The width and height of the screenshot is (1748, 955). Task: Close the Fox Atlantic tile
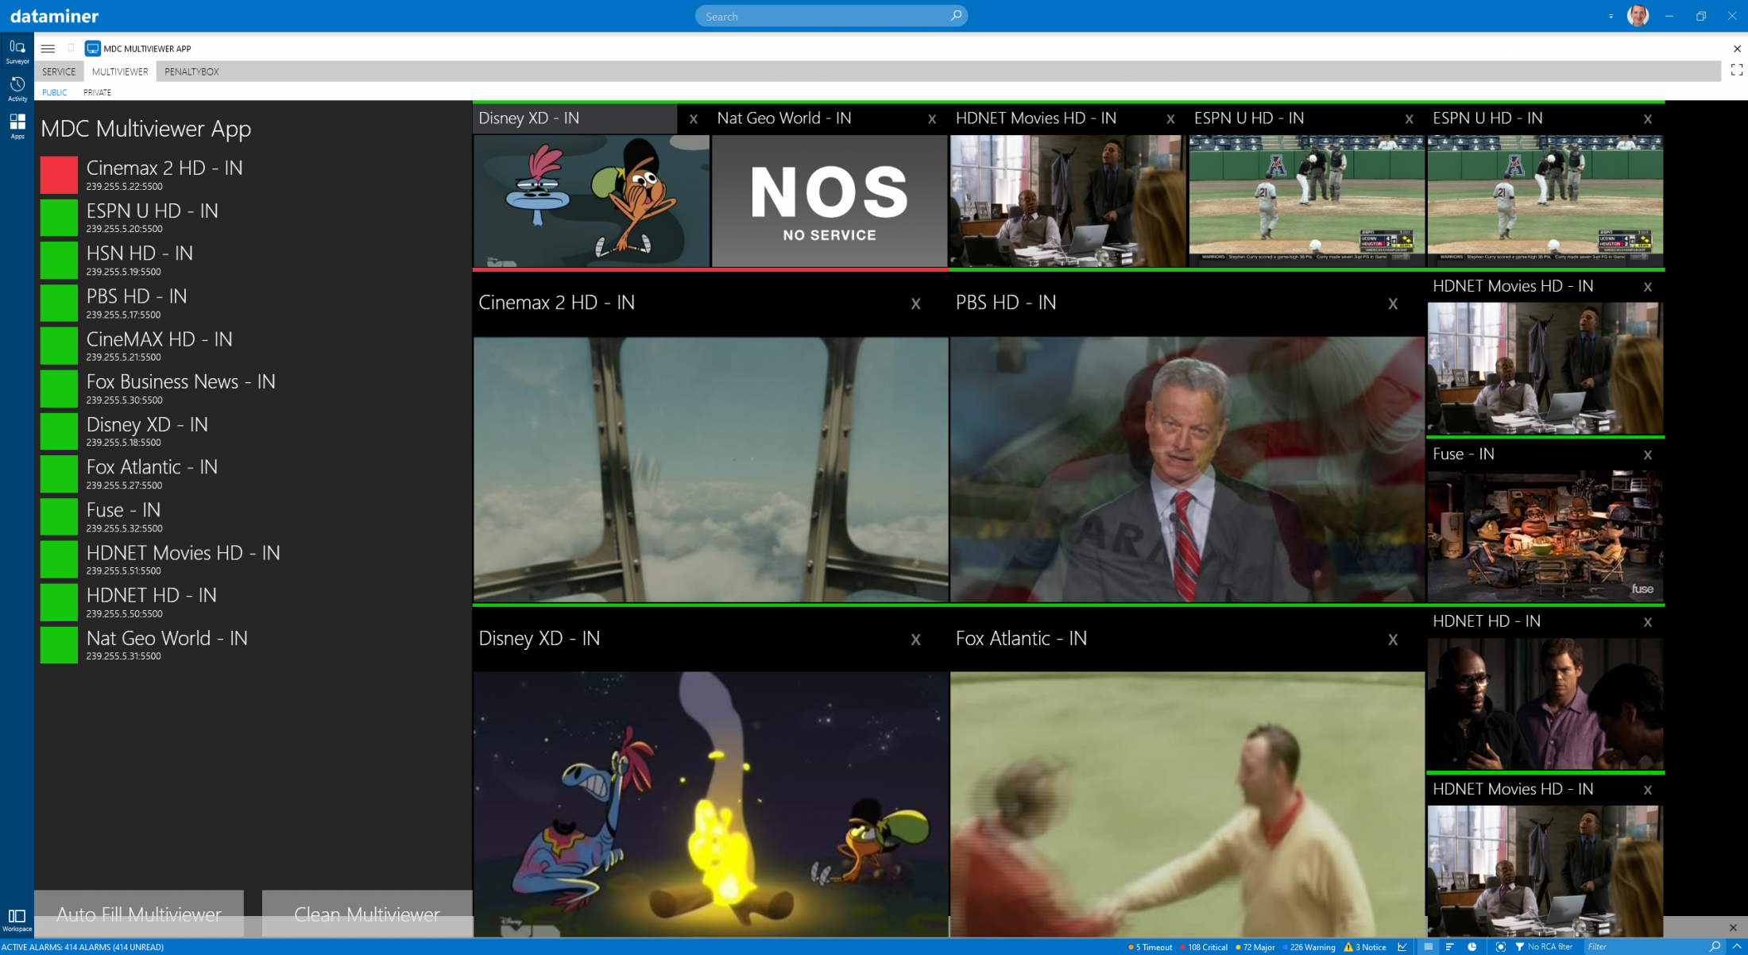1392,640
